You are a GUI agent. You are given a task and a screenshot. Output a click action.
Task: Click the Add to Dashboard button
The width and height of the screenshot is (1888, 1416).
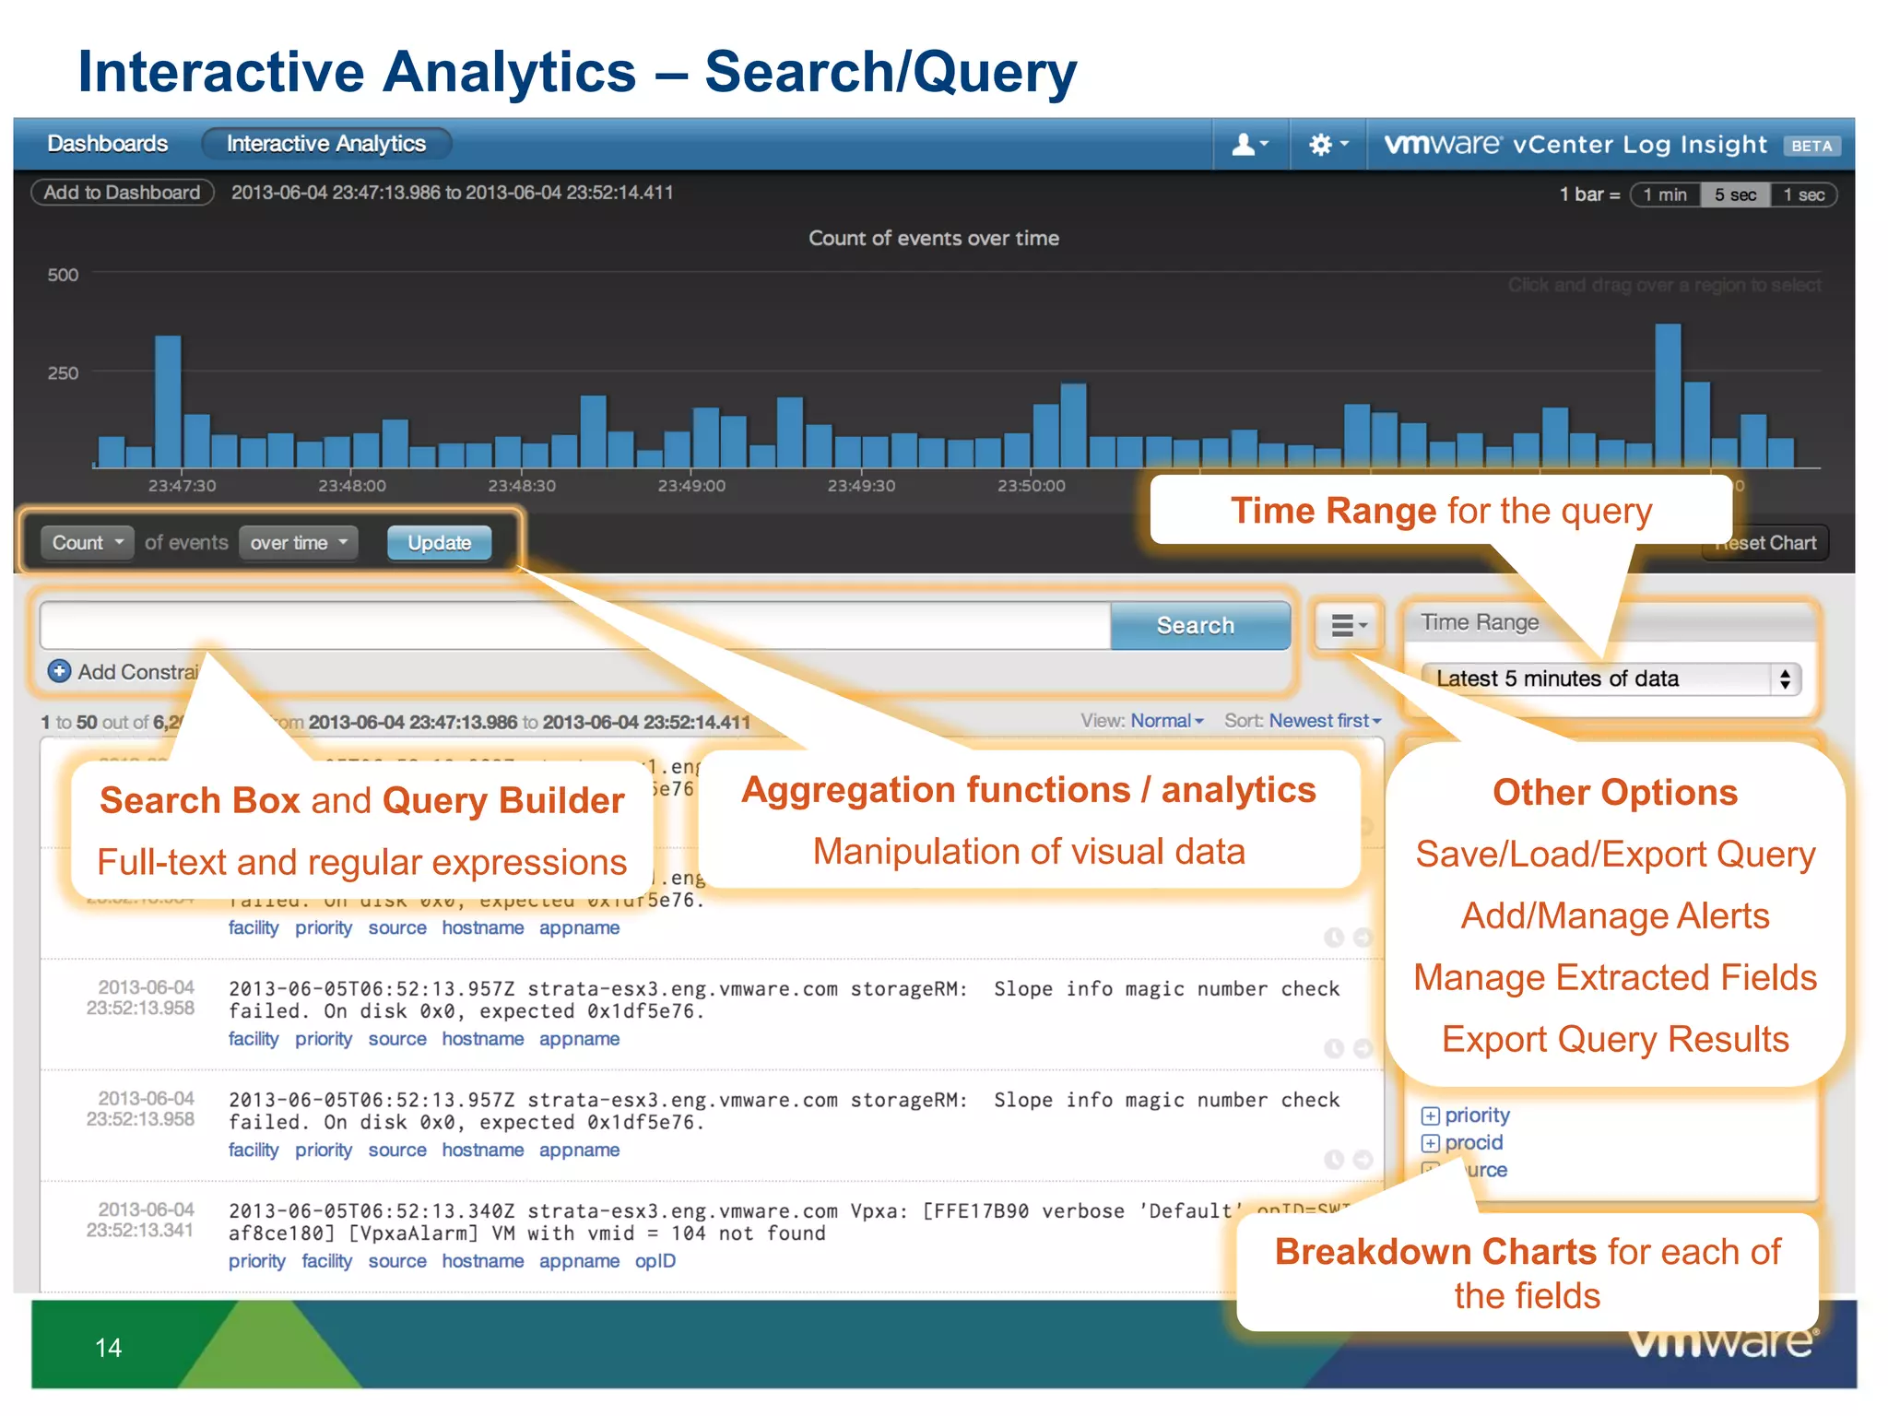click(x=122, y=193)
